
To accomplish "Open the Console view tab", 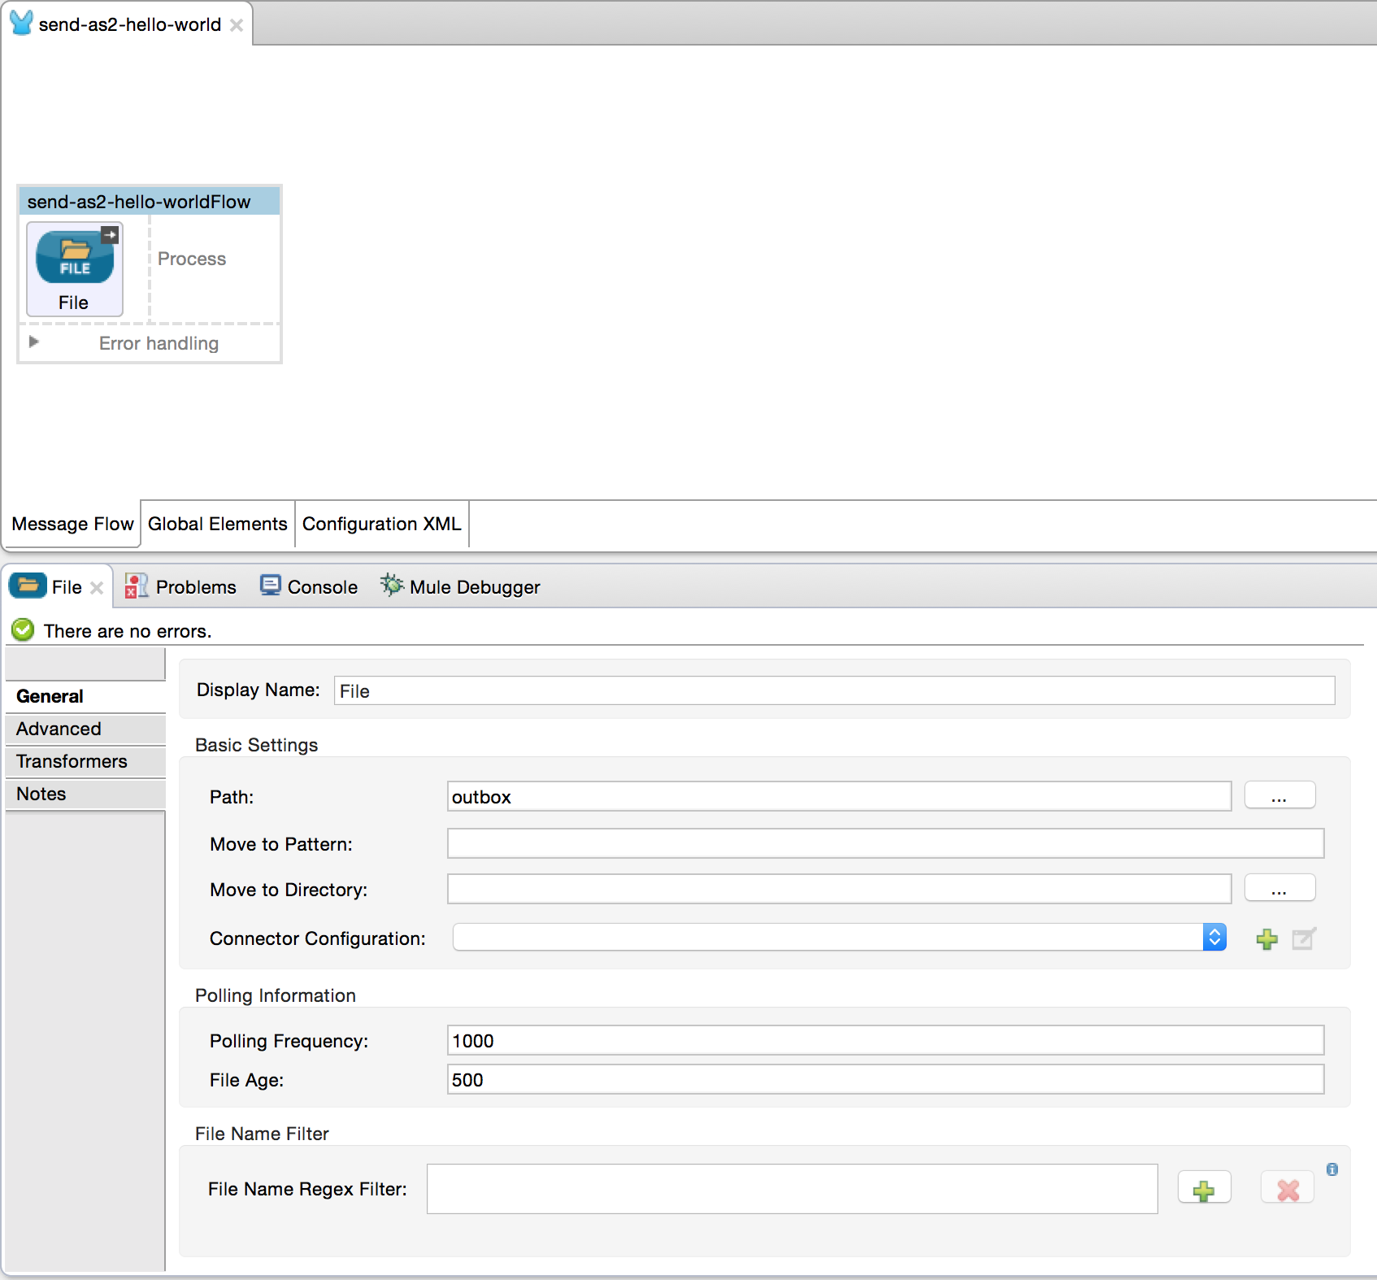I will point(309,586).
